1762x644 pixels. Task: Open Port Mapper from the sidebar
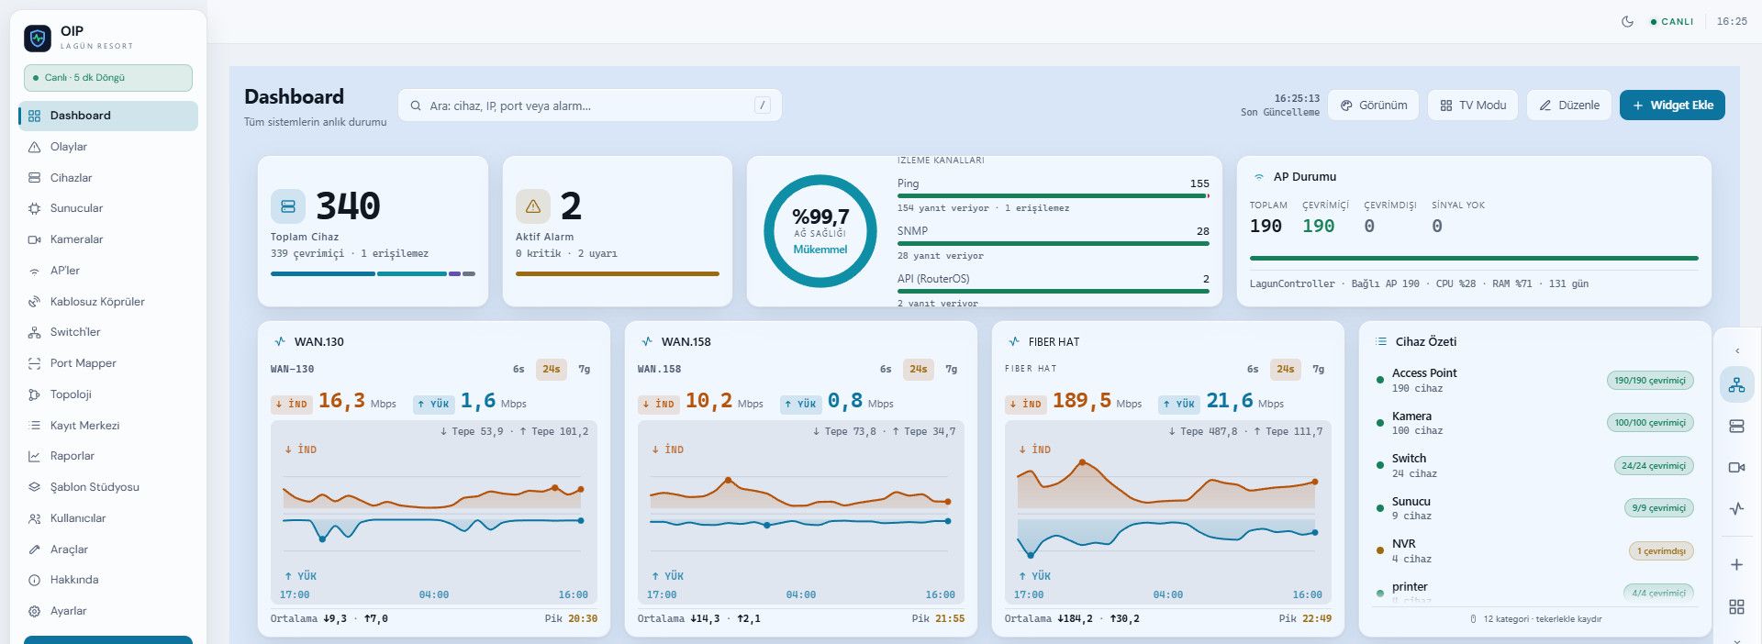[x=108, y=363]
